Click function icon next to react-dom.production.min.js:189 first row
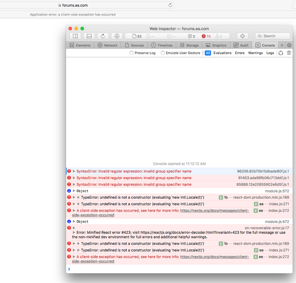The height and width of the screenshot is (283, 296). pos(221,197)
